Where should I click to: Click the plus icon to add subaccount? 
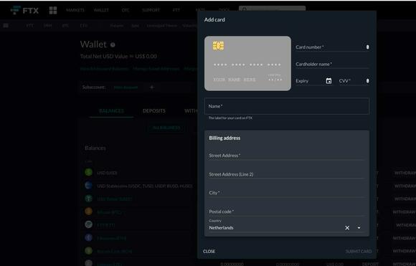click(152, 87)
